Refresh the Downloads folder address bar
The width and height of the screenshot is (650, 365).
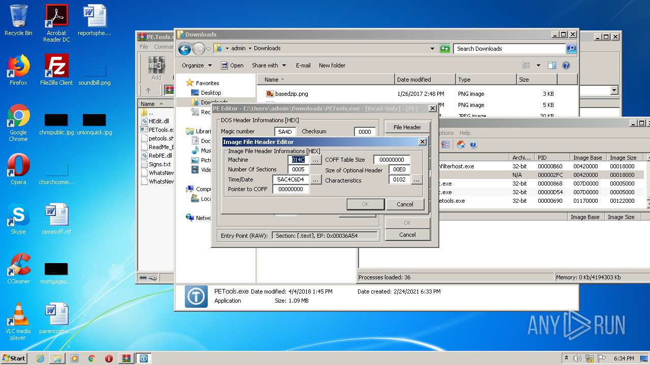pyautogui.click(x=445, y=49)
